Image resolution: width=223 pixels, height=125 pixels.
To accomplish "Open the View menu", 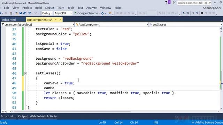I will pyautogui.click(x=15, y=8).
